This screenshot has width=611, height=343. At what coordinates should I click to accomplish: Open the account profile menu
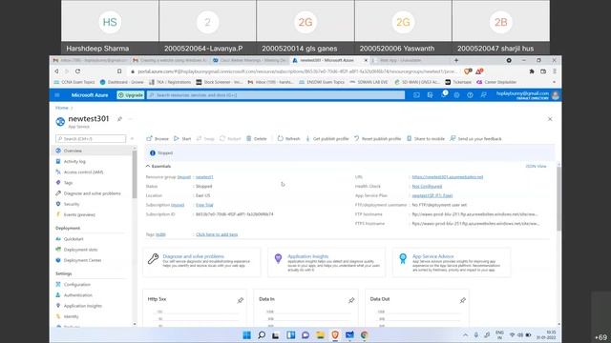[x=527, y=95]
